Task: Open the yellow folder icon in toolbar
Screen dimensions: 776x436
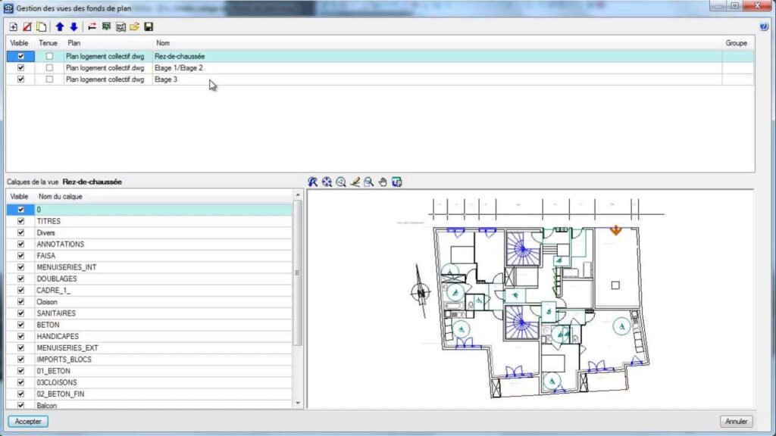Action: 134,26
